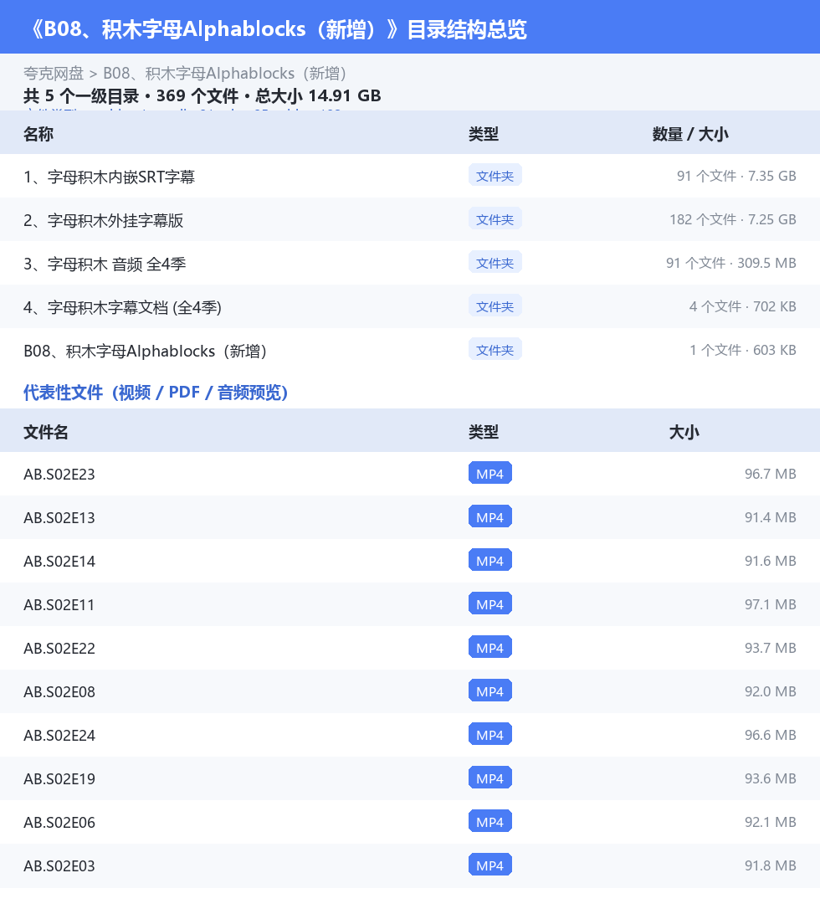Viewport: 820px width, 914px height.
Task: Click the 夸克网盘 breadcrumb link
Action: pos(54,74)
